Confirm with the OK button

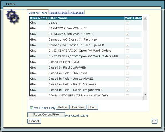click(154, 121)
